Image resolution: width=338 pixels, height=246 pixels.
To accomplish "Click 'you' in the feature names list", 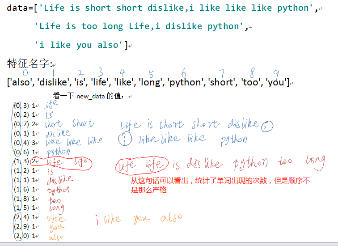I will pyautogui.click(x=276, y=83).
